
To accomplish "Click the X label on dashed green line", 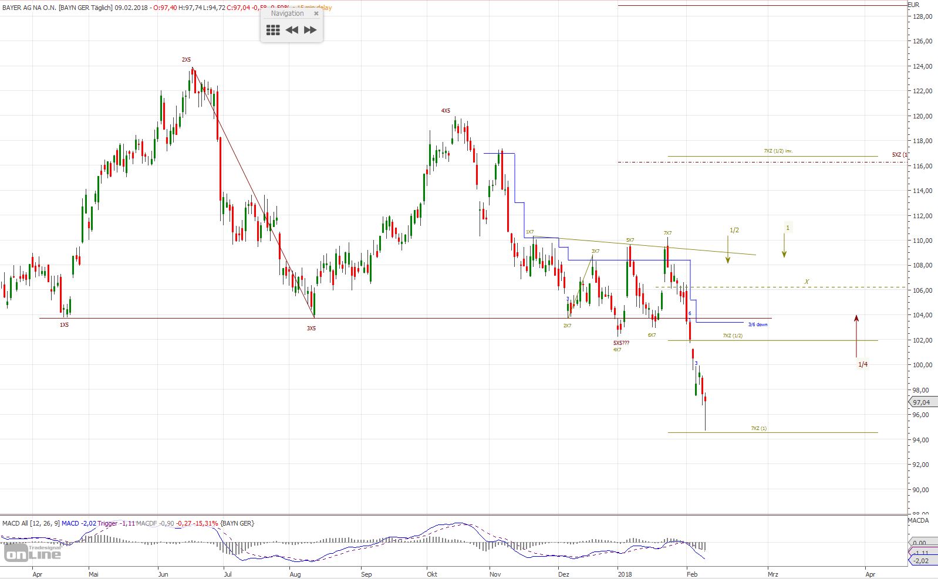I will (807, 282).
